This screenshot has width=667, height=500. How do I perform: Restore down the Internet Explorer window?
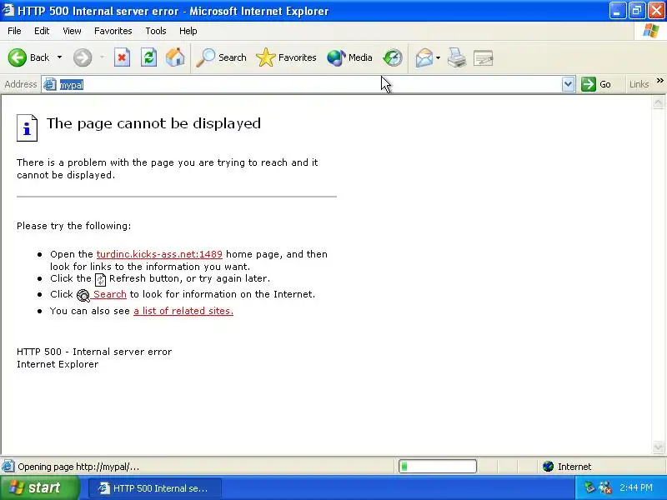(x=637, y=11)
